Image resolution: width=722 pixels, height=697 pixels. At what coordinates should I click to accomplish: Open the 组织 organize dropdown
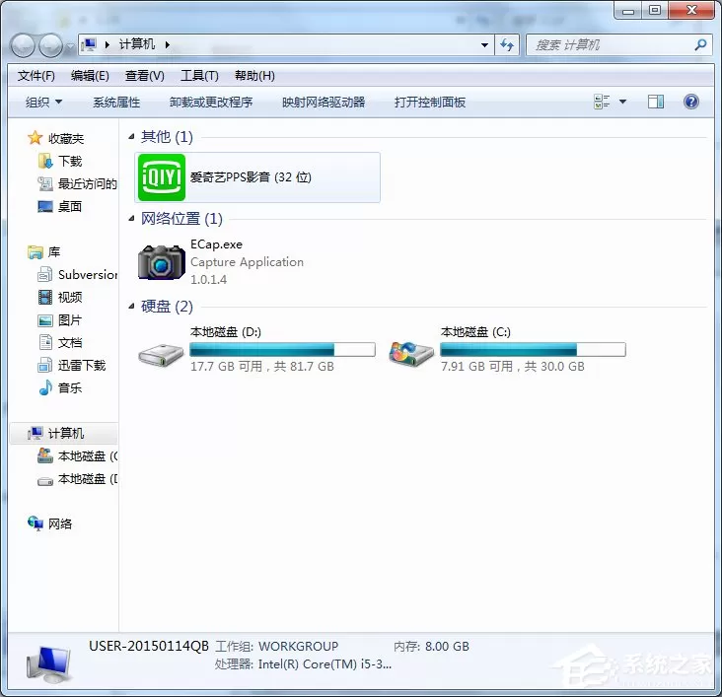point(43,102)
